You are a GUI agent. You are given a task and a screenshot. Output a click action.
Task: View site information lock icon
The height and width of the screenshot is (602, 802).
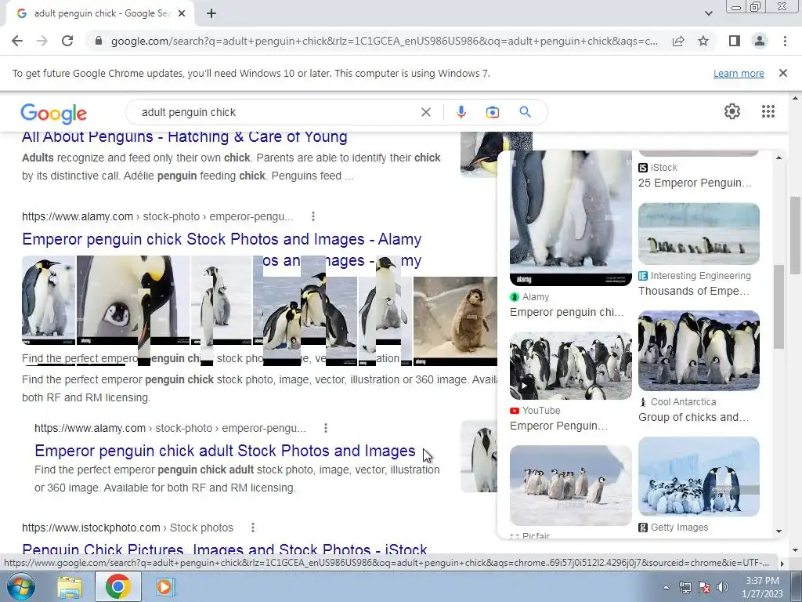(99, 41)
